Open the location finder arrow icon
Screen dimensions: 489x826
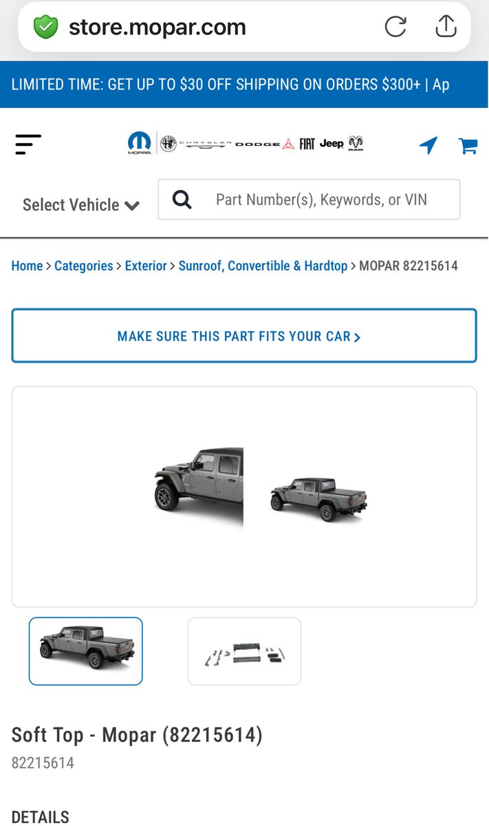428,145
